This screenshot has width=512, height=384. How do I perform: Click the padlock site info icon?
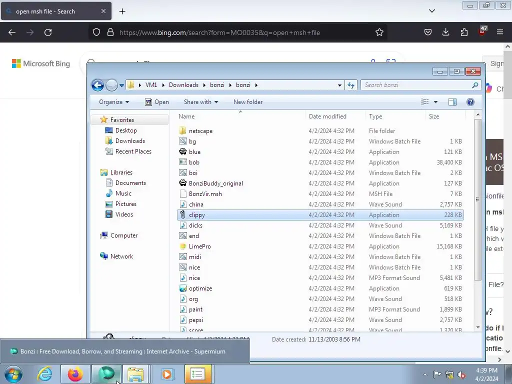(x=110, y=32)
